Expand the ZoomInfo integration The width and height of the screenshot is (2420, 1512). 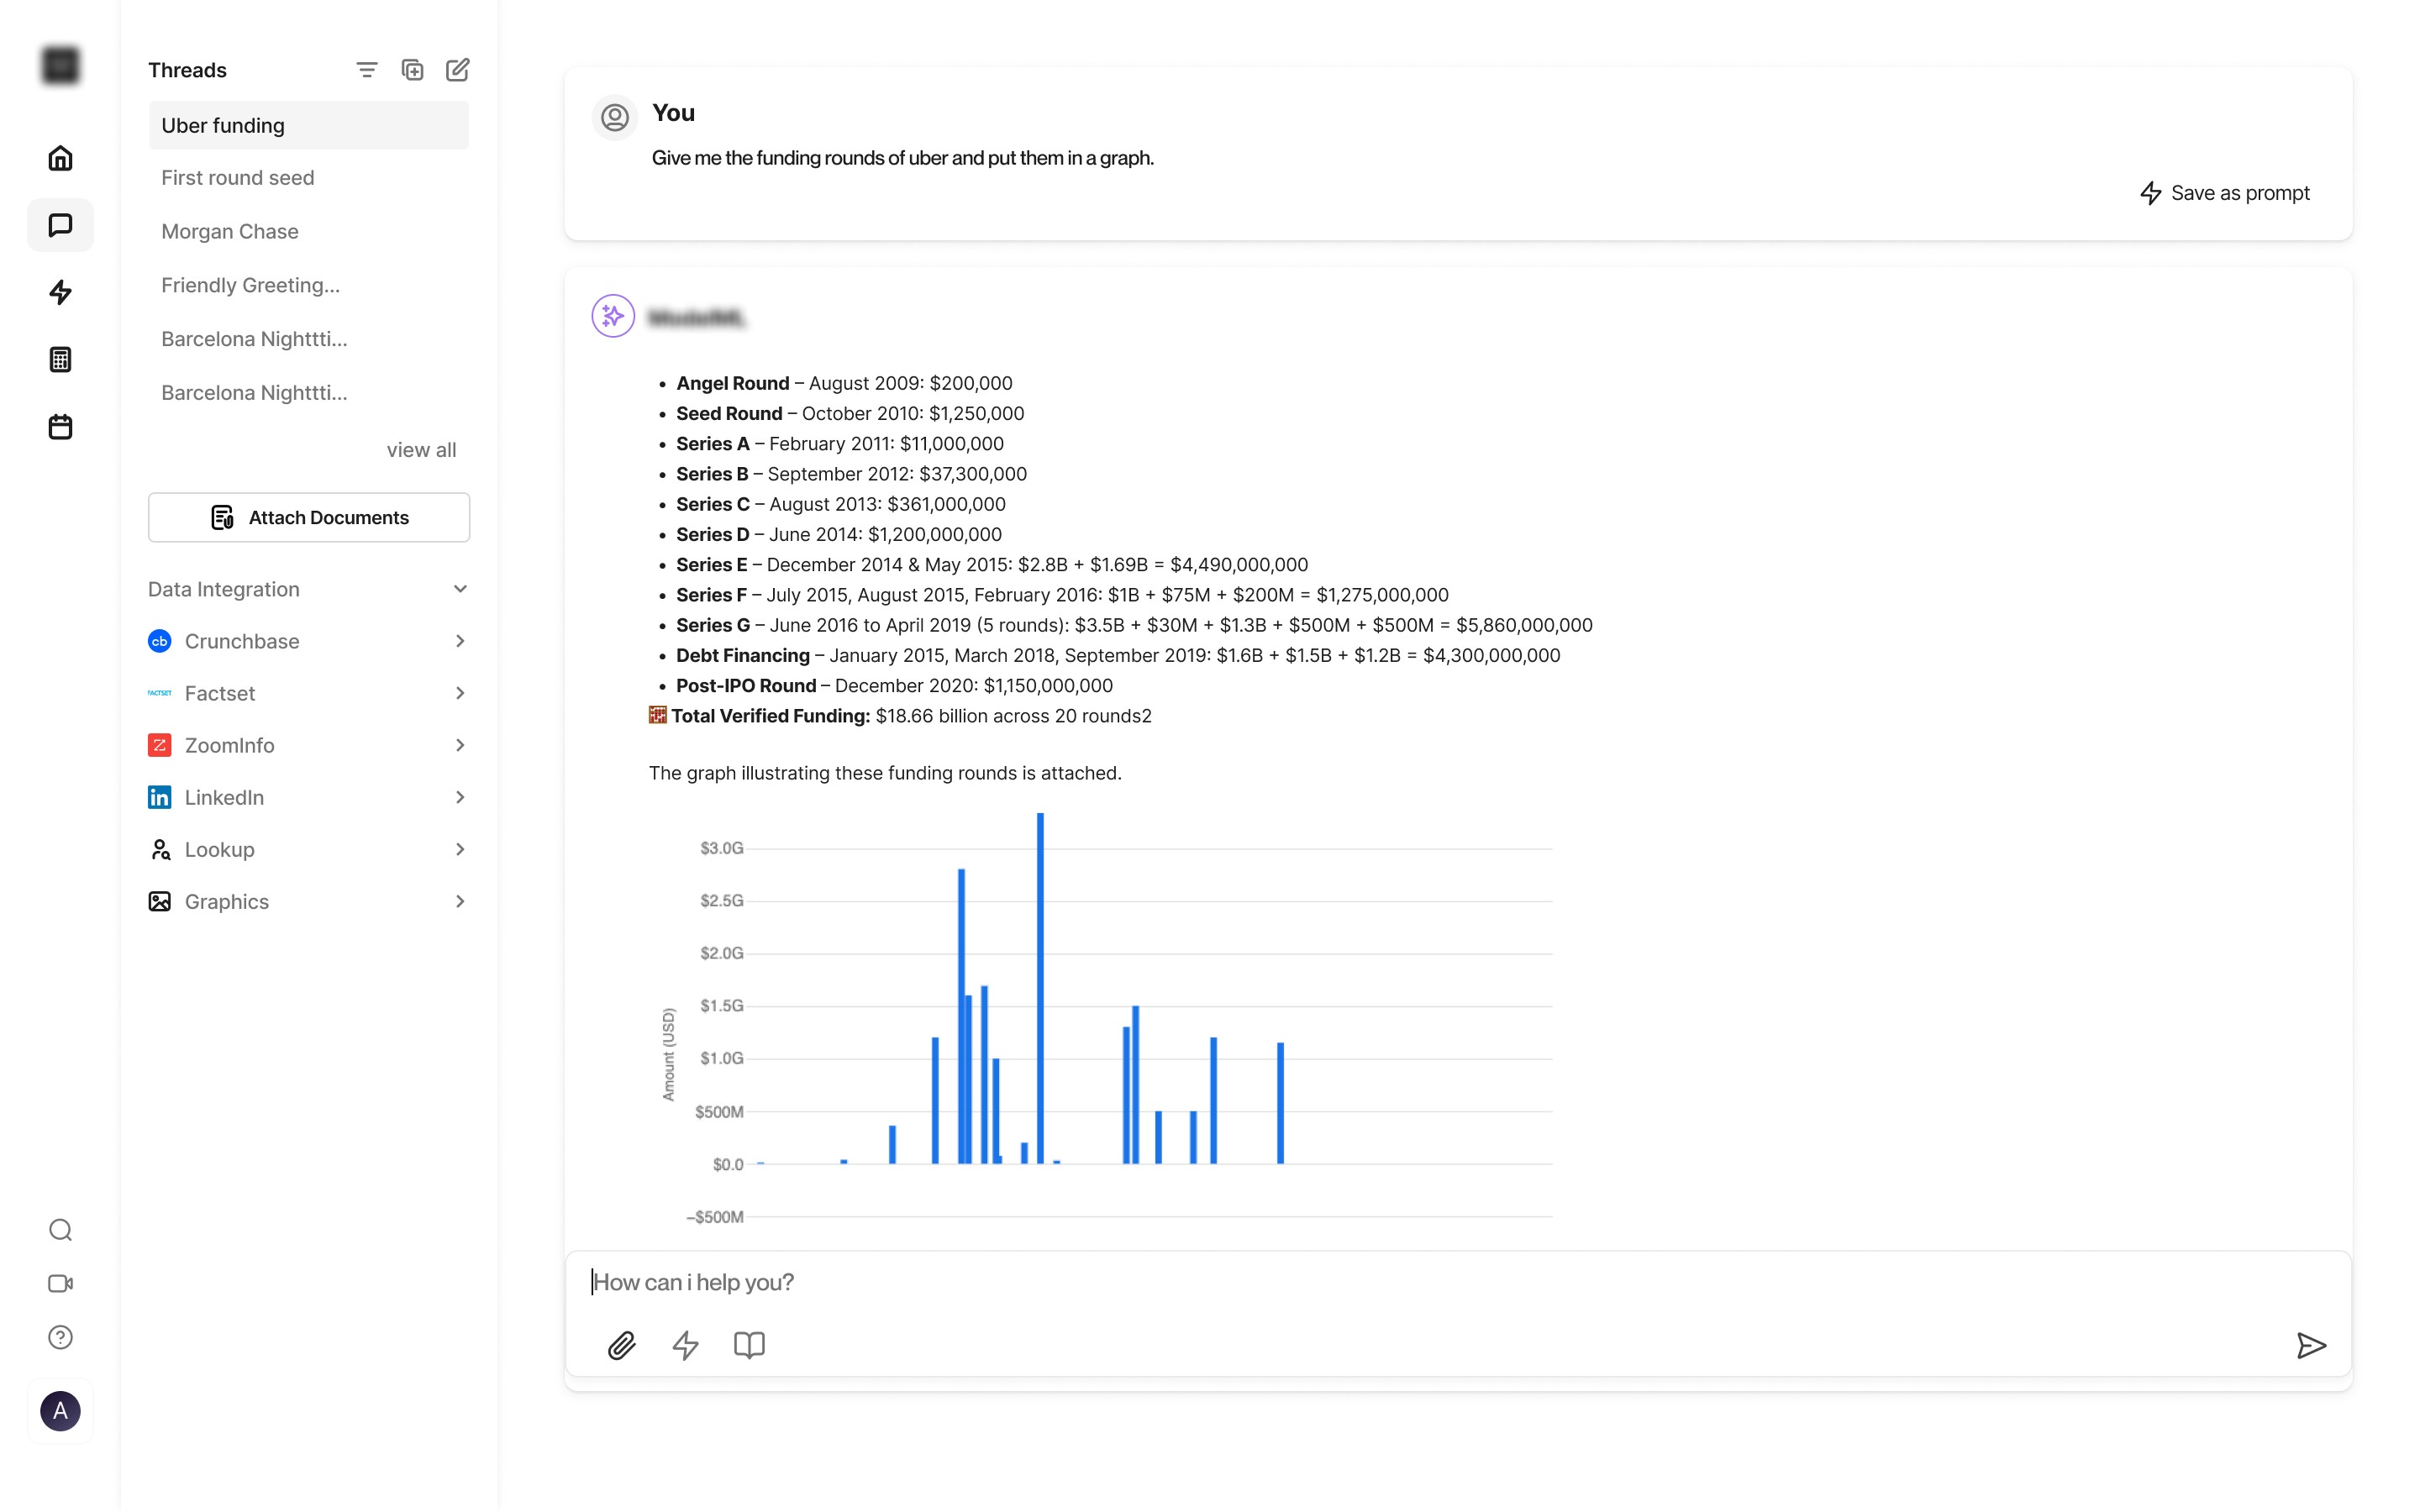coord(460,745)
